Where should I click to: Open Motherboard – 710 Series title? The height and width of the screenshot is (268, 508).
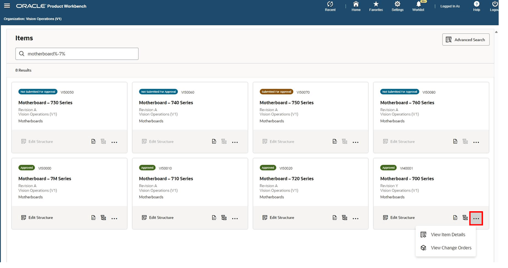[166, 178]
